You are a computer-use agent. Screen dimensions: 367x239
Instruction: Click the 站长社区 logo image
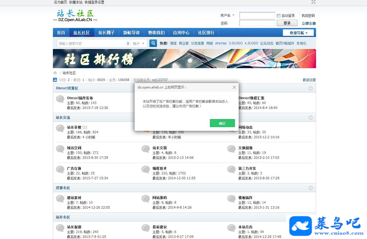(x=75, y=16)
